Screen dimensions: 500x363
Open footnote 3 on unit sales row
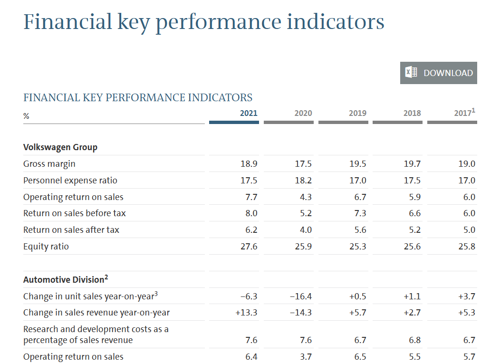click(x=156, y=293)
